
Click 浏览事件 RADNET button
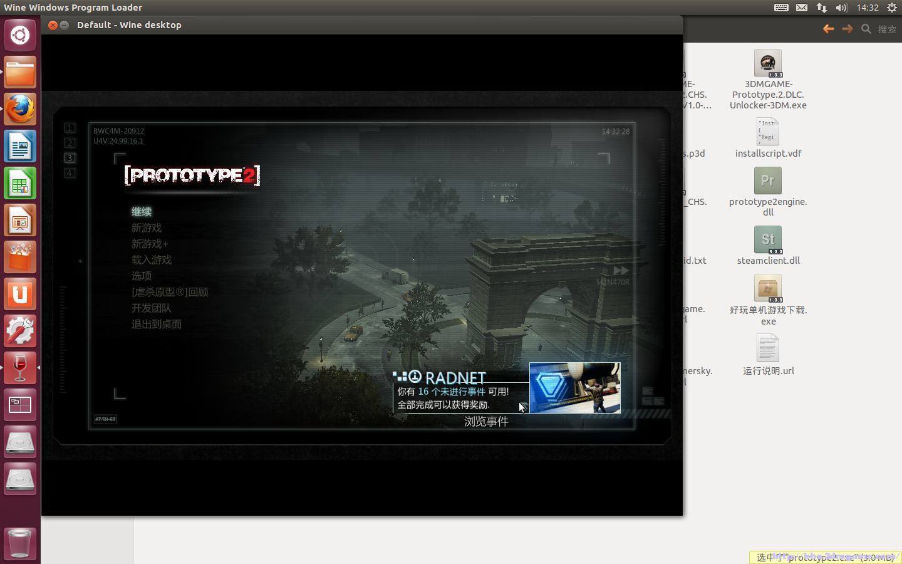[486, 422]
